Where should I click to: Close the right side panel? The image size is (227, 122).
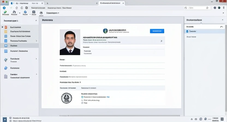[222, 20]
